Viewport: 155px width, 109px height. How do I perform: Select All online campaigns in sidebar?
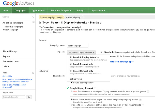[x=13, y=23]
